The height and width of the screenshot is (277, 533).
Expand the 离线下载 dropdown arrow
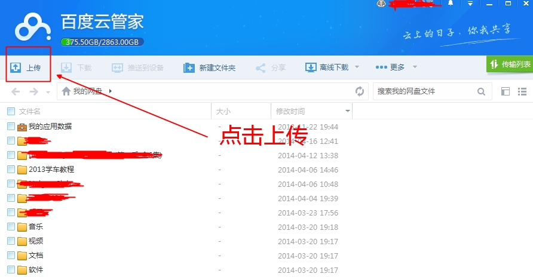[x=357, y=67]
